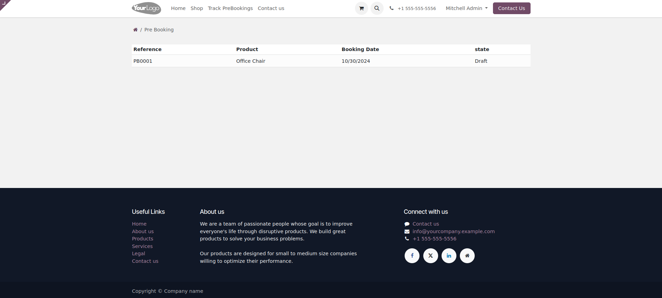Viewport: 662px width, 298px height.
Task: Click the state column header
Action: tap(482, 49)
